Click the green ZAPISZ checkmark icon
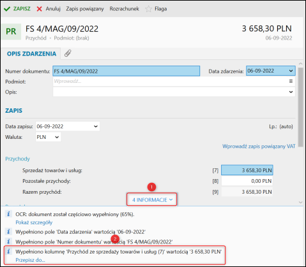The height and width of the screenshot is (267, 306). point(7,9)
